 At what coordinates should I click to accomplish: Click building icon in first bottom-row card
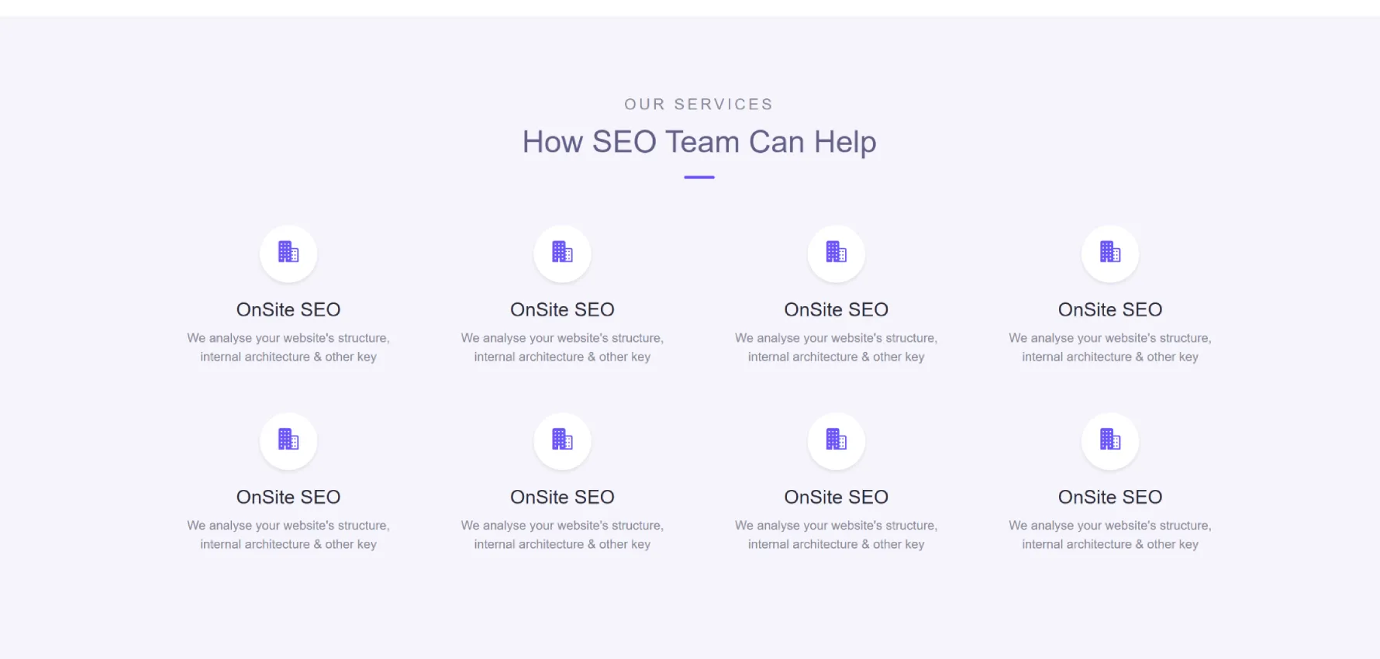click(x=288, y=440)
